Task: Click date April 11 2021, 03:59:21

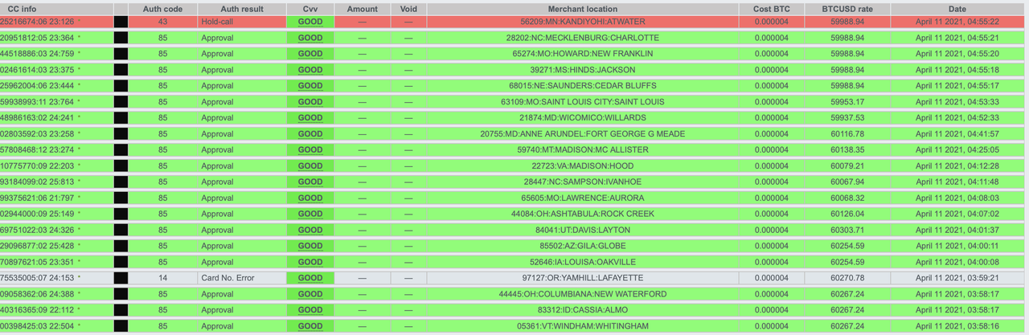Action: point(957,278)
